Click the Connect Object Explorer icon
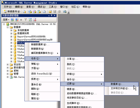This screenshot has width=140, height=108. click(x=12, y=20)
